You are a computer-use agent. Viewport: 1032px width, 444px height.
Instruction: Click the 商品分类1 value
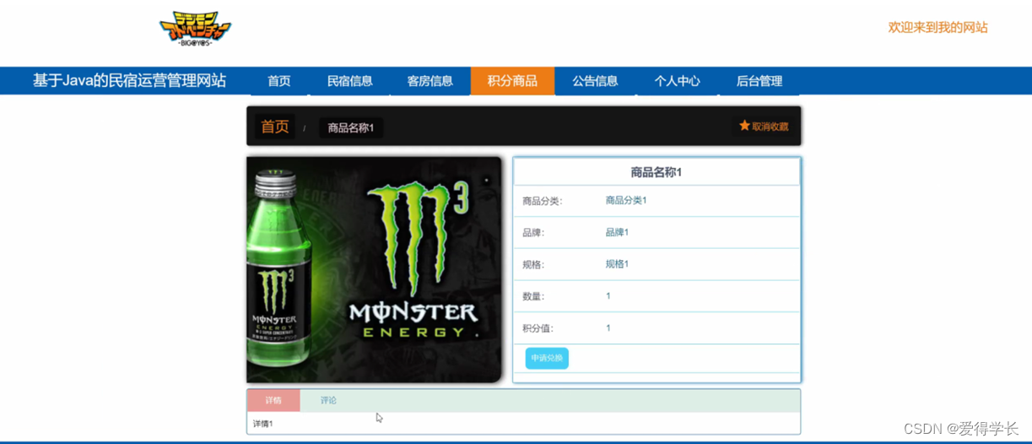click(626, 200)
